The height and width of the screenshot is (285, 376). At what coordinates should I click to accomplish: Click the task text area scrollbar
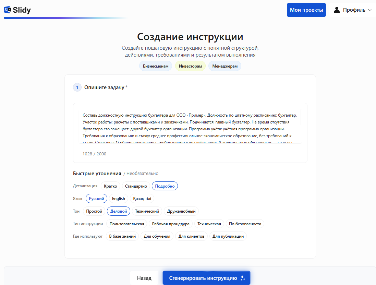(x=301, y=117)
